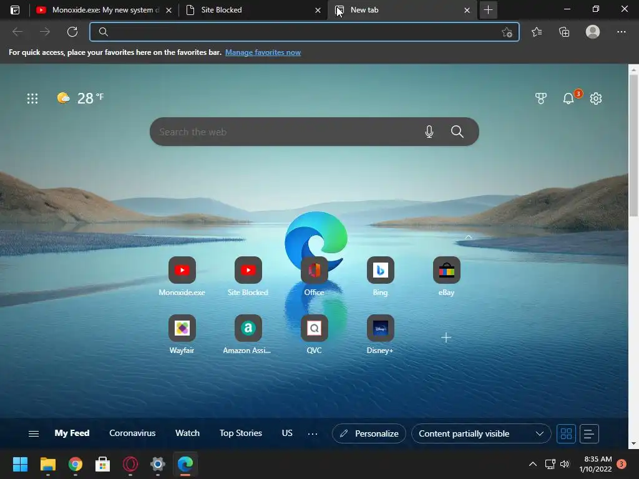Go back to previous page
This screenshot has height=479, width=639.
pos(17,32)
